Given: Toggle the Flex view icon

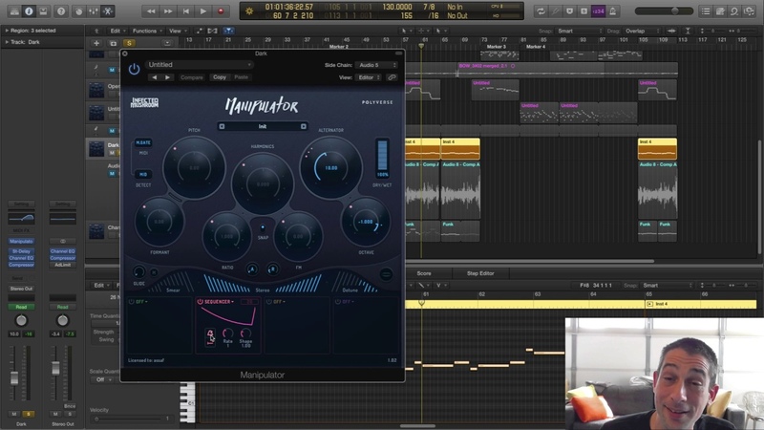Looking at the screenshot, I should [x=212, y=31].
